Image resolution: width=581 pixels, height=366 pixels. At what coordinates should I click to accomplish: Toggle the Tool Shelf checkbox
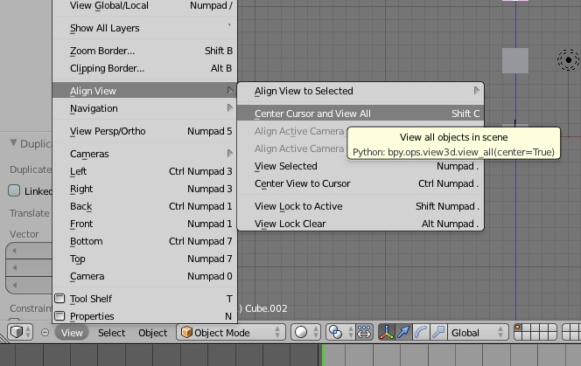coord(59,298)
